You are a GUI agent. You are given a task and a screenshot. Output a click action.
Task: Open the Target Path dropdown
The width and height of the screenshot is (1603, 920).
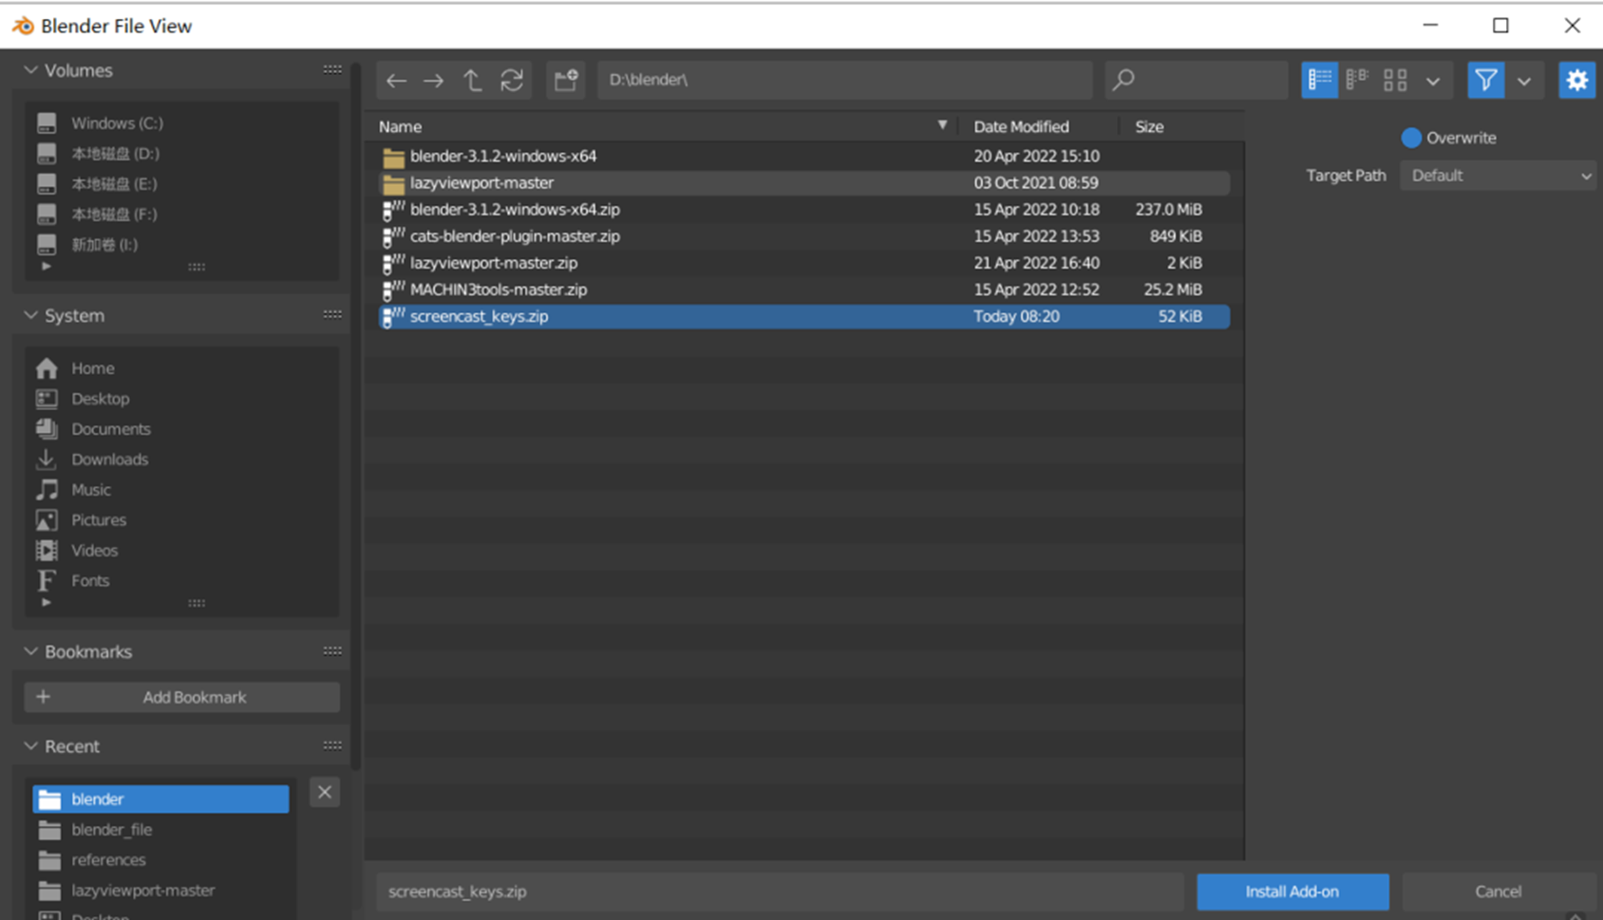click(x=1498, y=175)
